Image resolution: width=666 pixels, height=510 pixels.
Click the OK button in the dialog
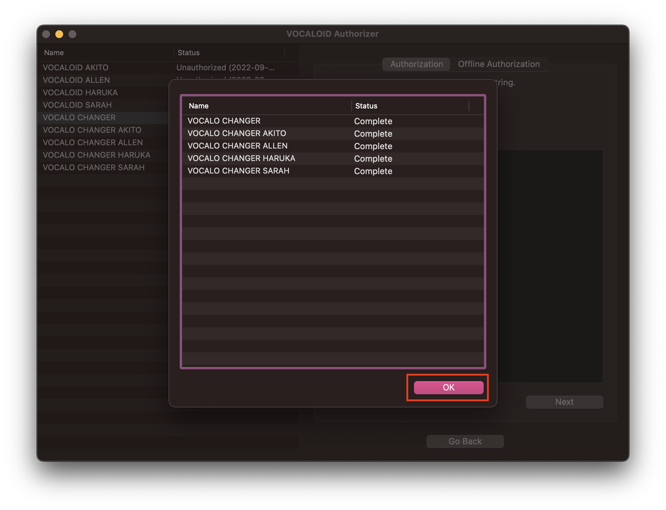(x=448, y=387)
